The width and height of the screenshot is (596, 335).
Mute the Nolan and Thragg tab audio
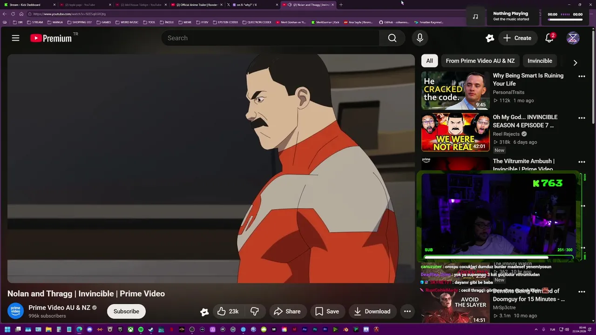290,5
